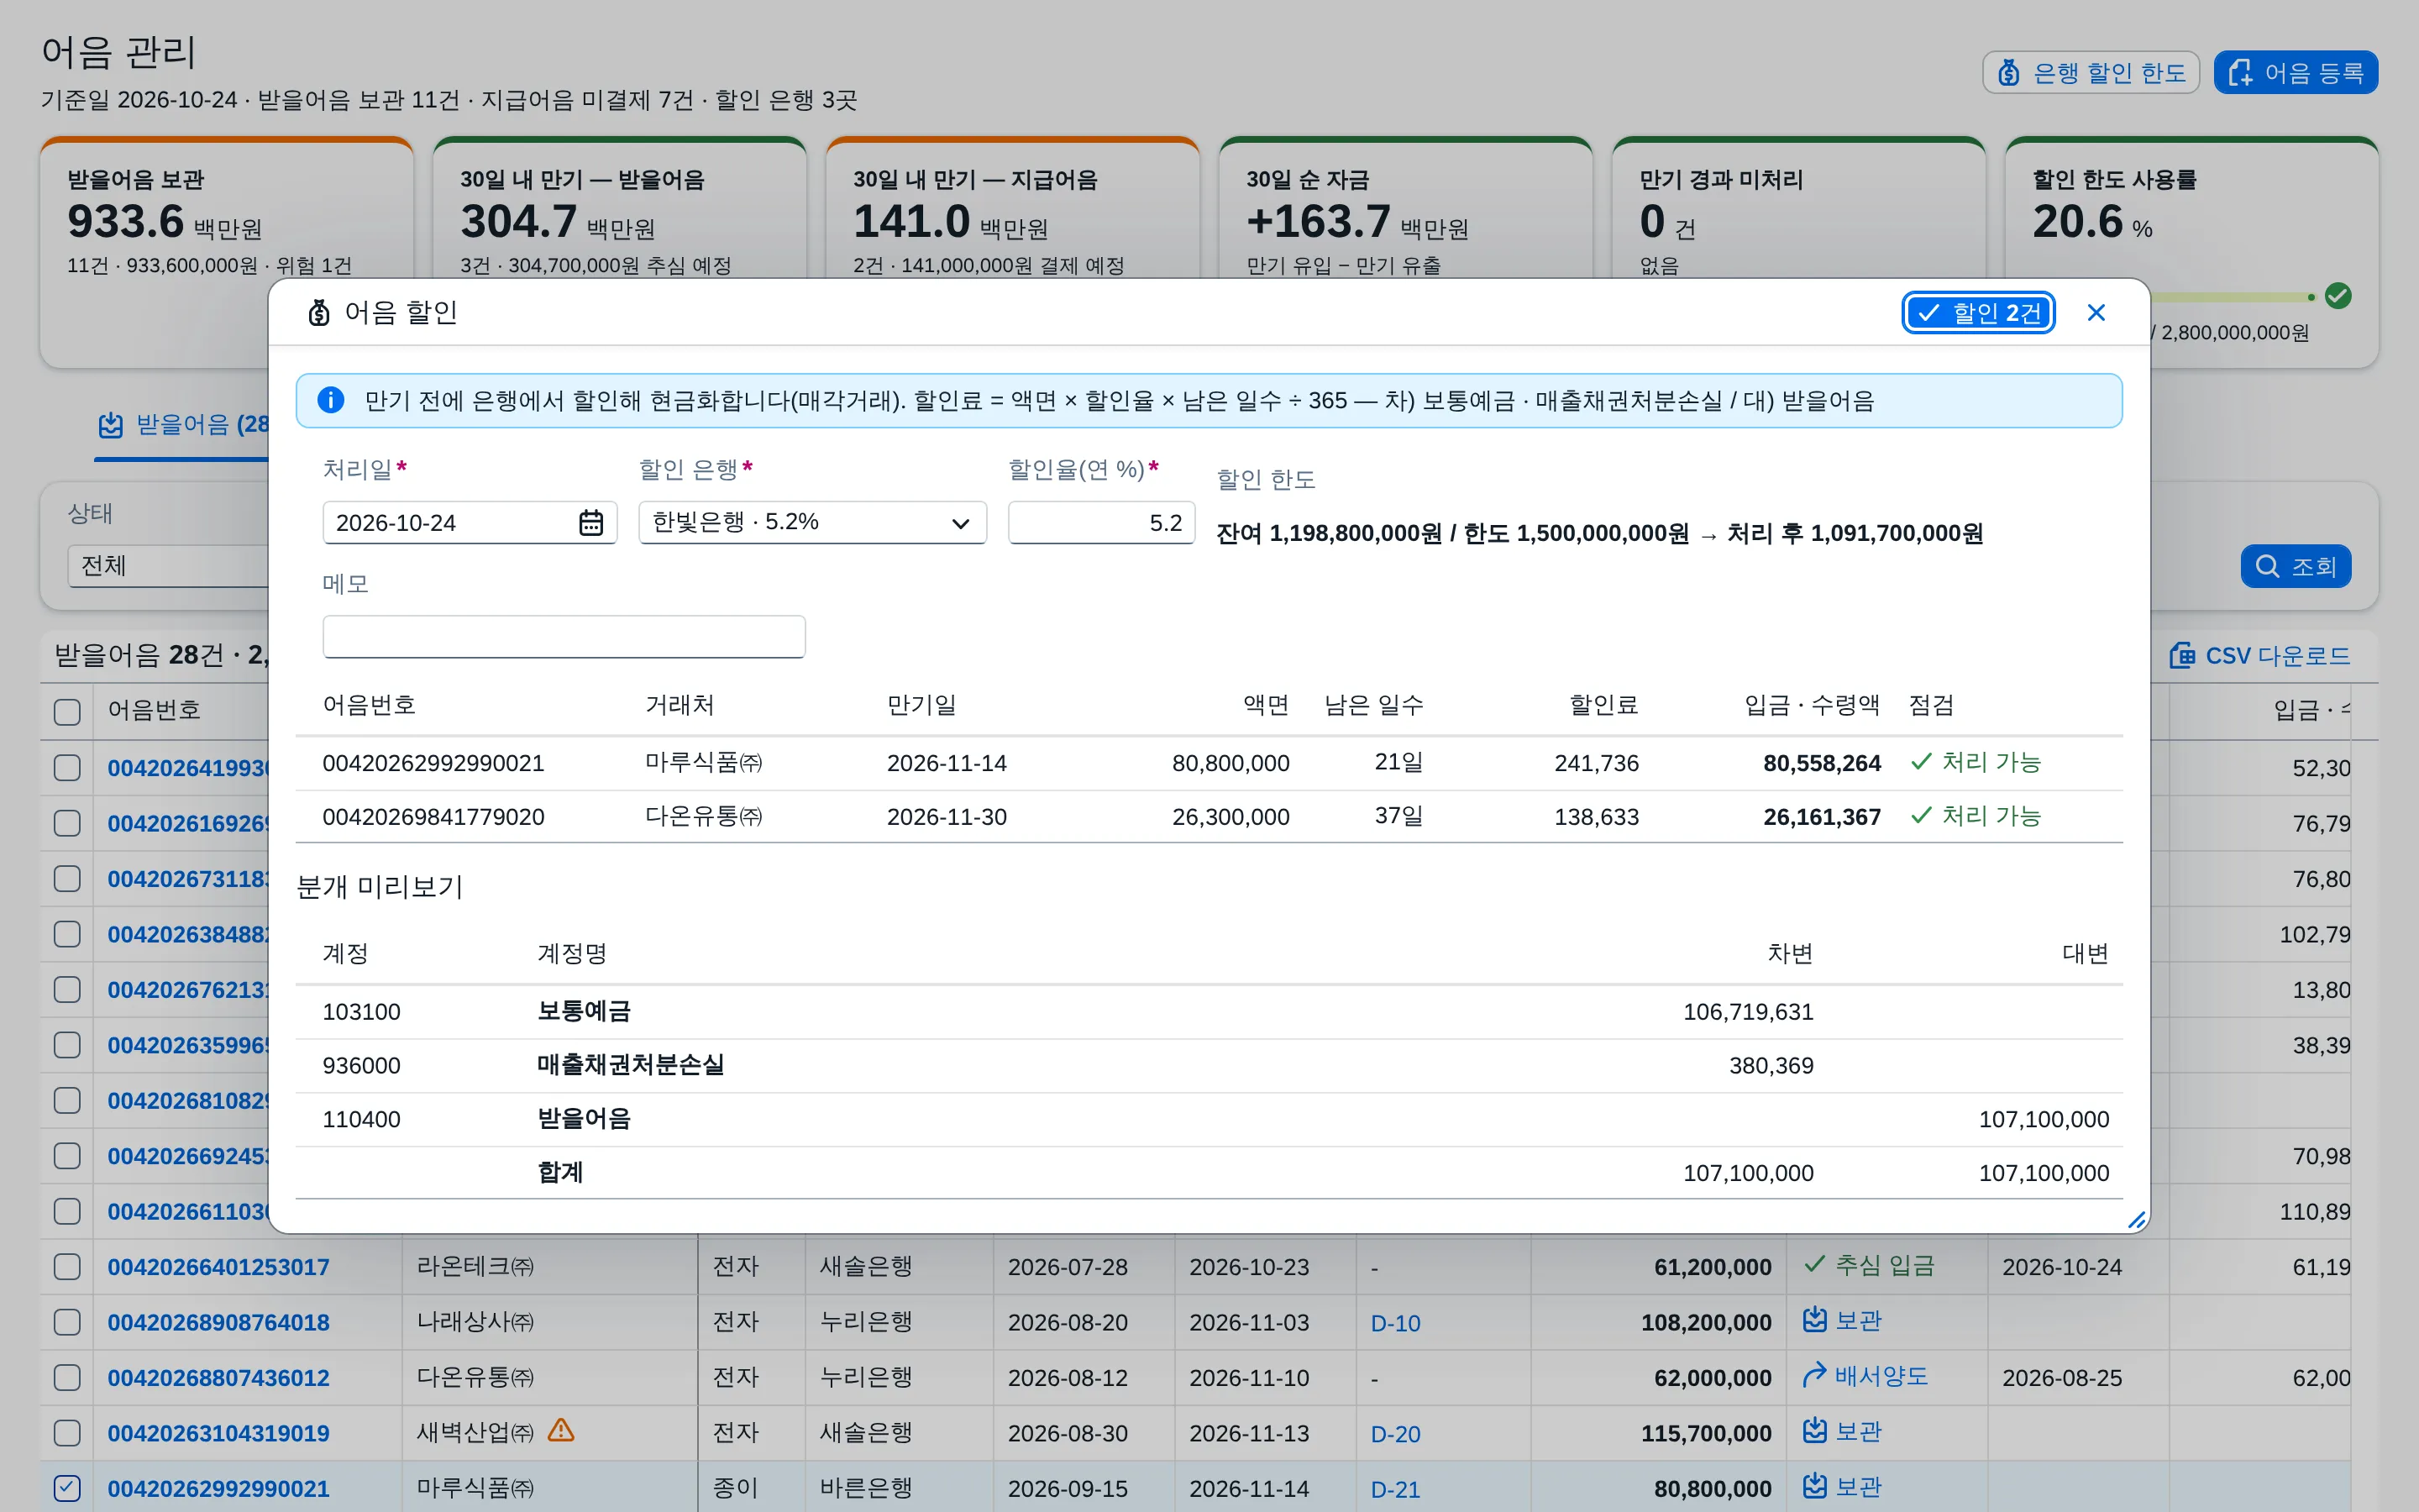Open the calendar picker in 처리일 field

pos(590,523)
